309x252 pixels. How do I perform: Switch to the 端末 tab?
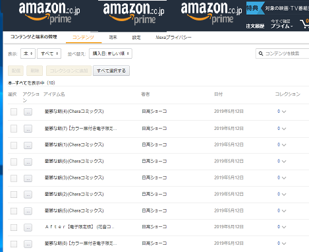[113, 38]
